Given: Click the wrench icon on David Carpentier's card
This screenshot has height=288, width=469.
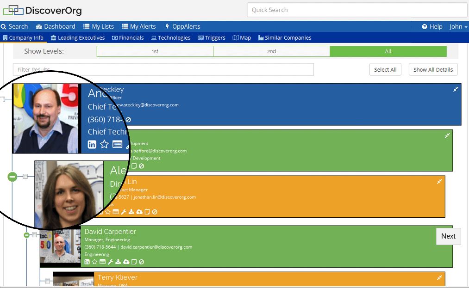Looking at the screenshot, I should [111, 262].
